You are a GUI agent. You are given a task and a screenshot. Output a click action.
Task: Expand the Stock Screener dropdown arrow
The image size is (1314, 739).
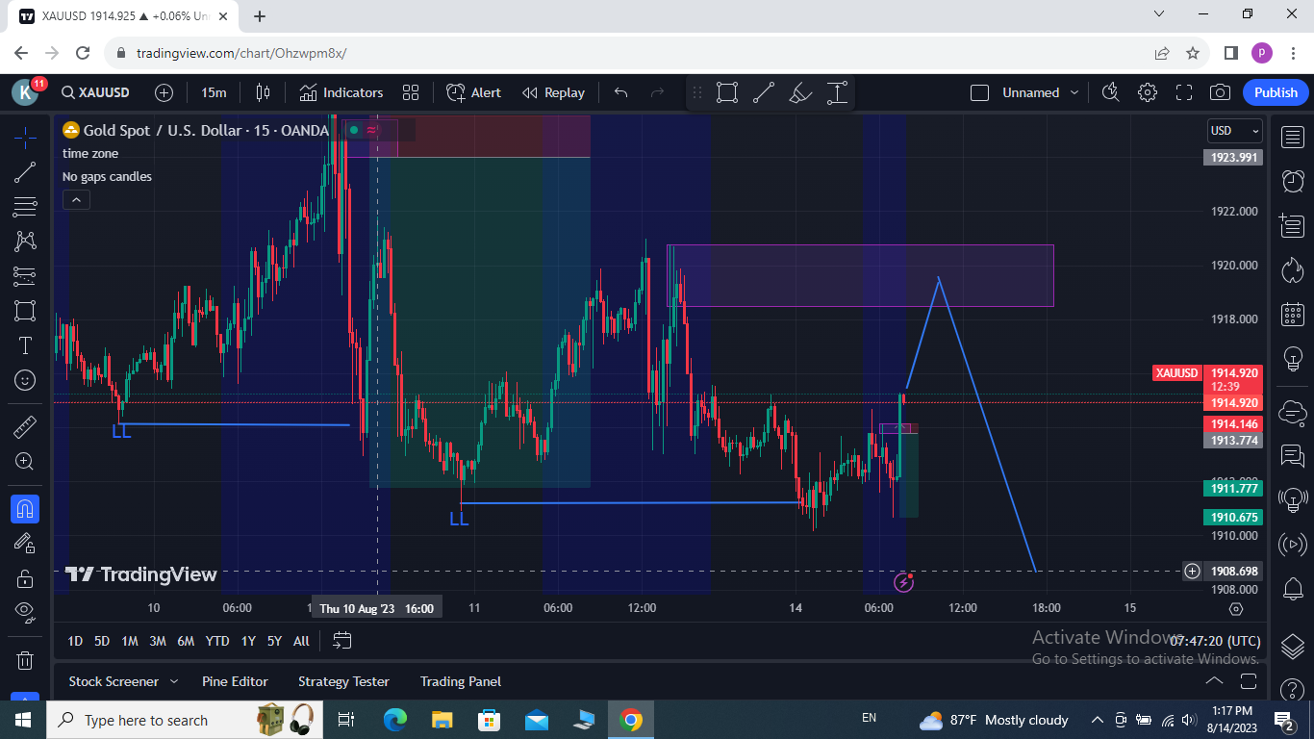click(x=174, y=681)
